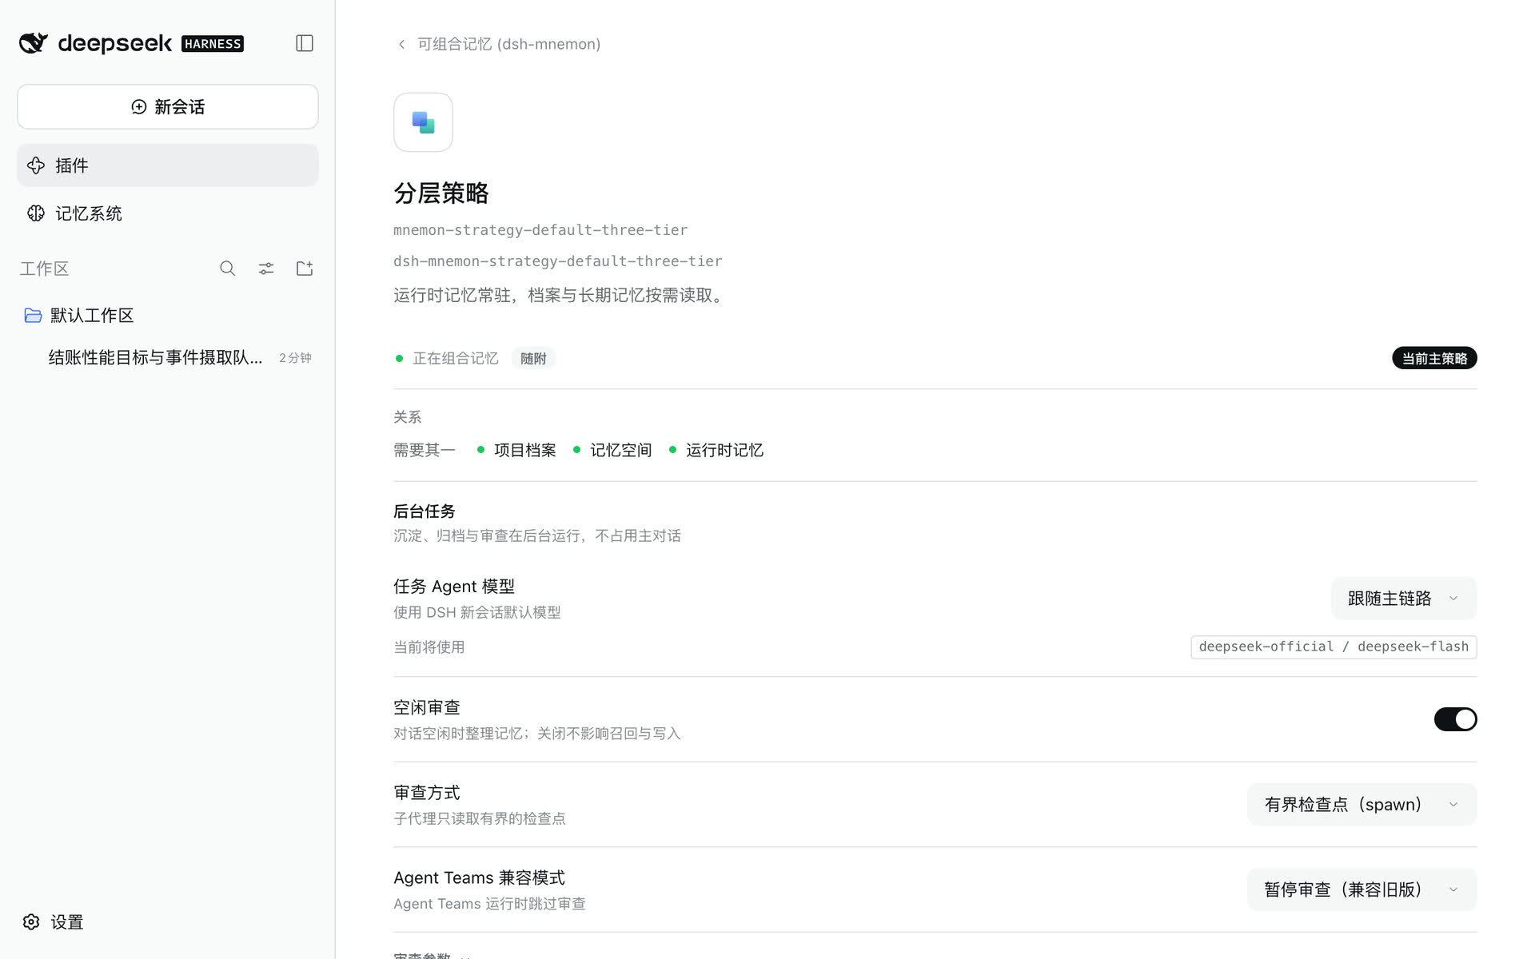Search the workspace with the magnifier icon
Screen dimensions: 1535x959
(228, 269)
